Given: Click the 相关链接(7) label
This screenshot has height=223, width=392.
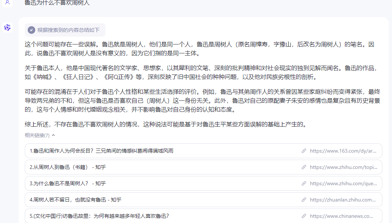Looking at the screenshot, I should [36, 135].
